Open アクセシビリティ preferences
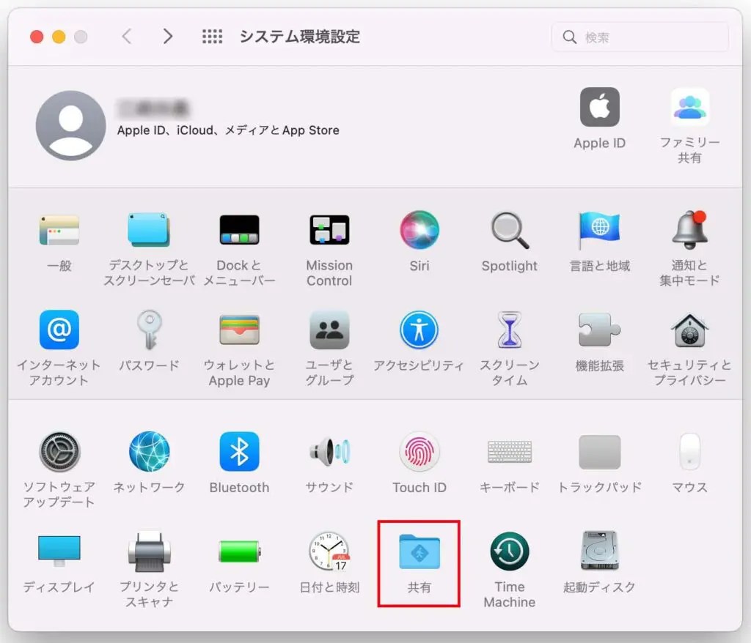Image resolution: width=751 pixels, height=643 pixels. tap(419, 330)
